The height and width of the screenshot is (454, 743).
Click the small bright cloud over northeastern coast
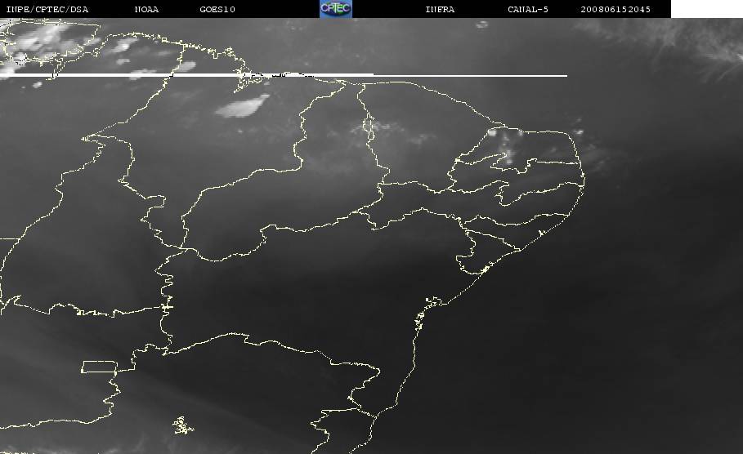coord(578,131)
